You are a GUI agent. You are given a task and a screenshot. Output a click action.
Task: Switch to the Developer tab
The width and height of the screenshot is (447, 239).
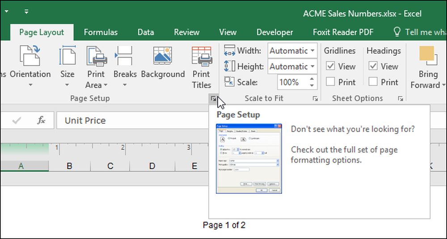coord(275,32)
